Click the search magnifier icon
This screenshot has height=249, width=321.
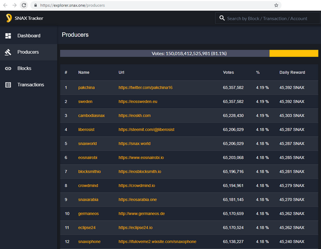click(x=222, y=18)
